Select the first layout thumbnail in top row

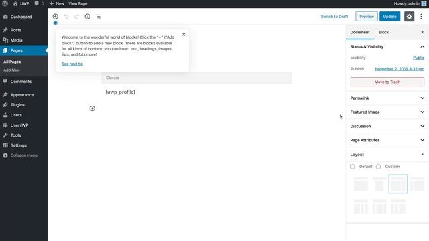(361, 184)
